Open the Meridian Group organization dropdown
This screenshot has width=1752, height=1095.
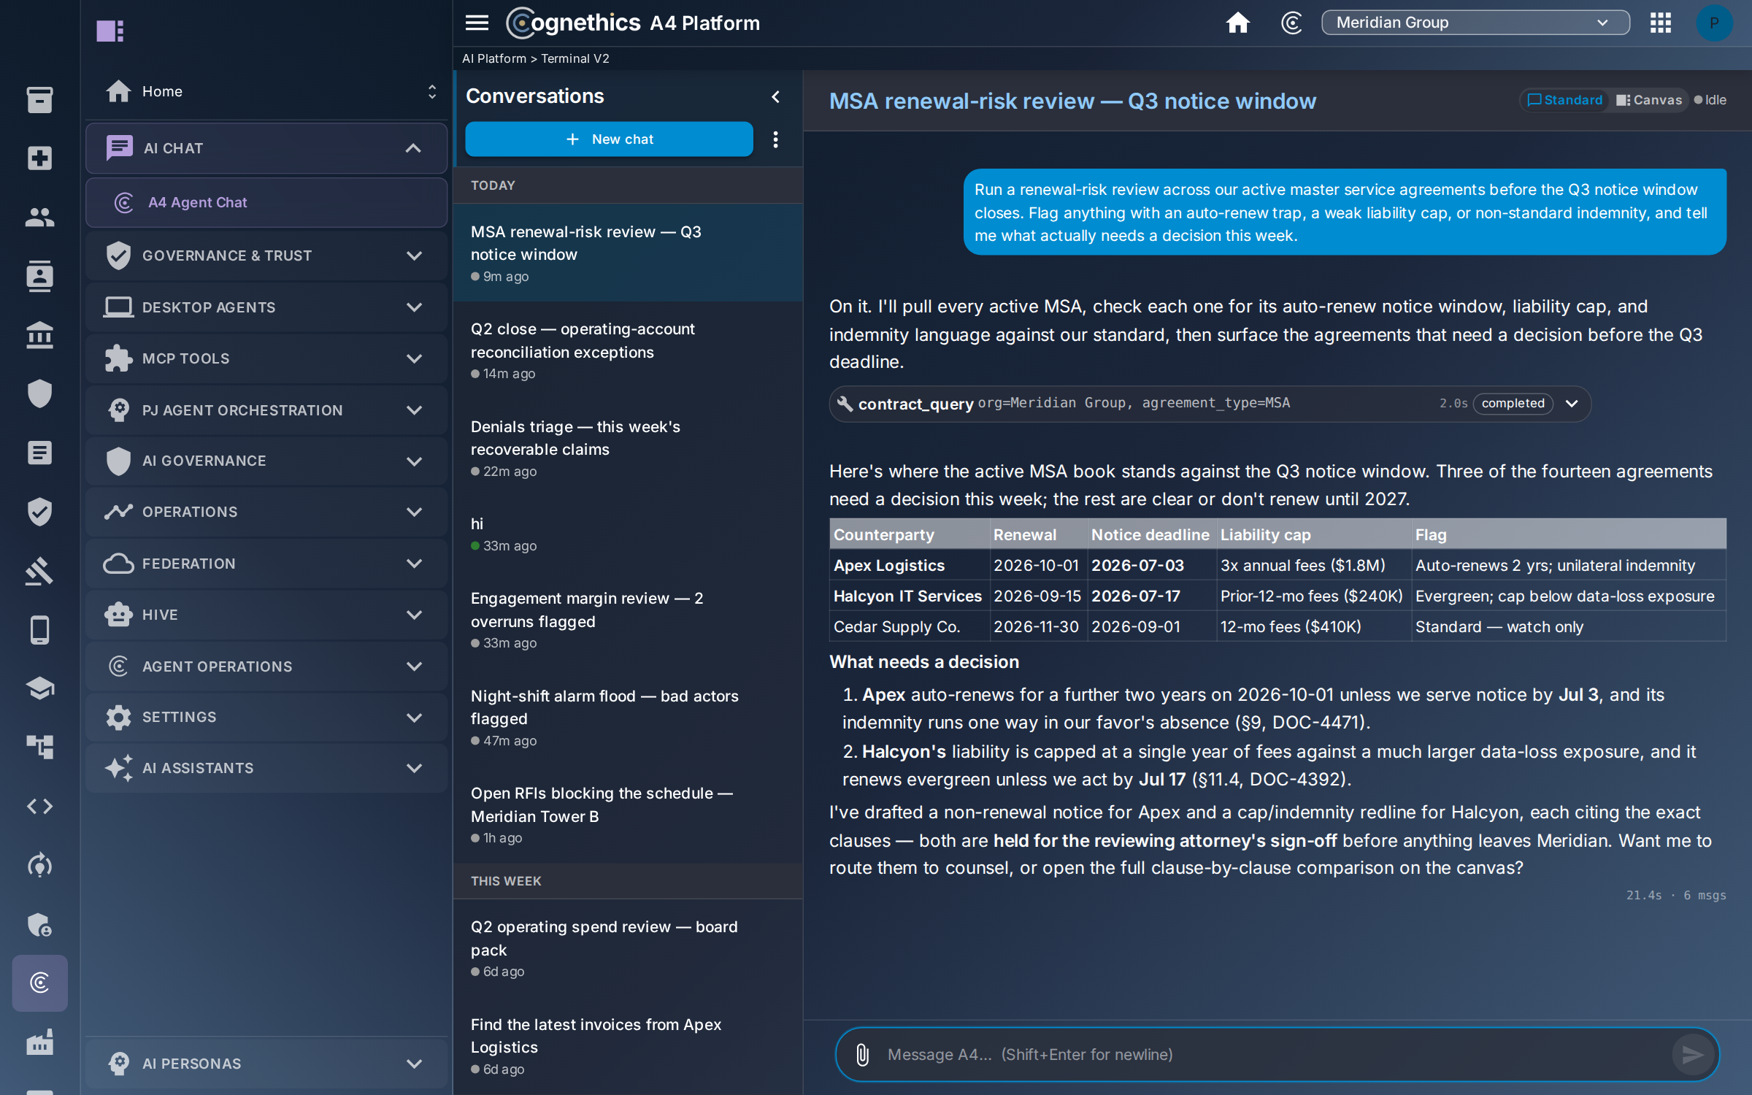[1475, 23]
